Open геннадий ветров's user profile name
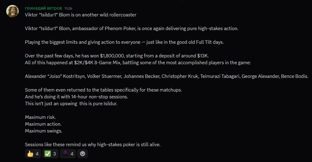The height and width of the screenshot is (162, 312). pyautogui.click(x=43, y=8)
